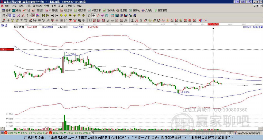Step right with black right arrow
This screenshot has height=140, width=263.
pyautogui.click(x=57, y=16)
